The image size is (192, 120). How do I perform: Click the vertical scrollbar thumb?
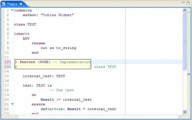pos(185,41)
